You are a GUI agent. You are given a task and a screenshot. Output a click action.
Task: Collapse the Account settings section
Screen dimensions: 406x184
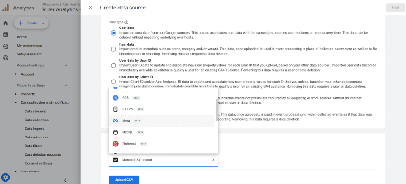tap(66, 66)
